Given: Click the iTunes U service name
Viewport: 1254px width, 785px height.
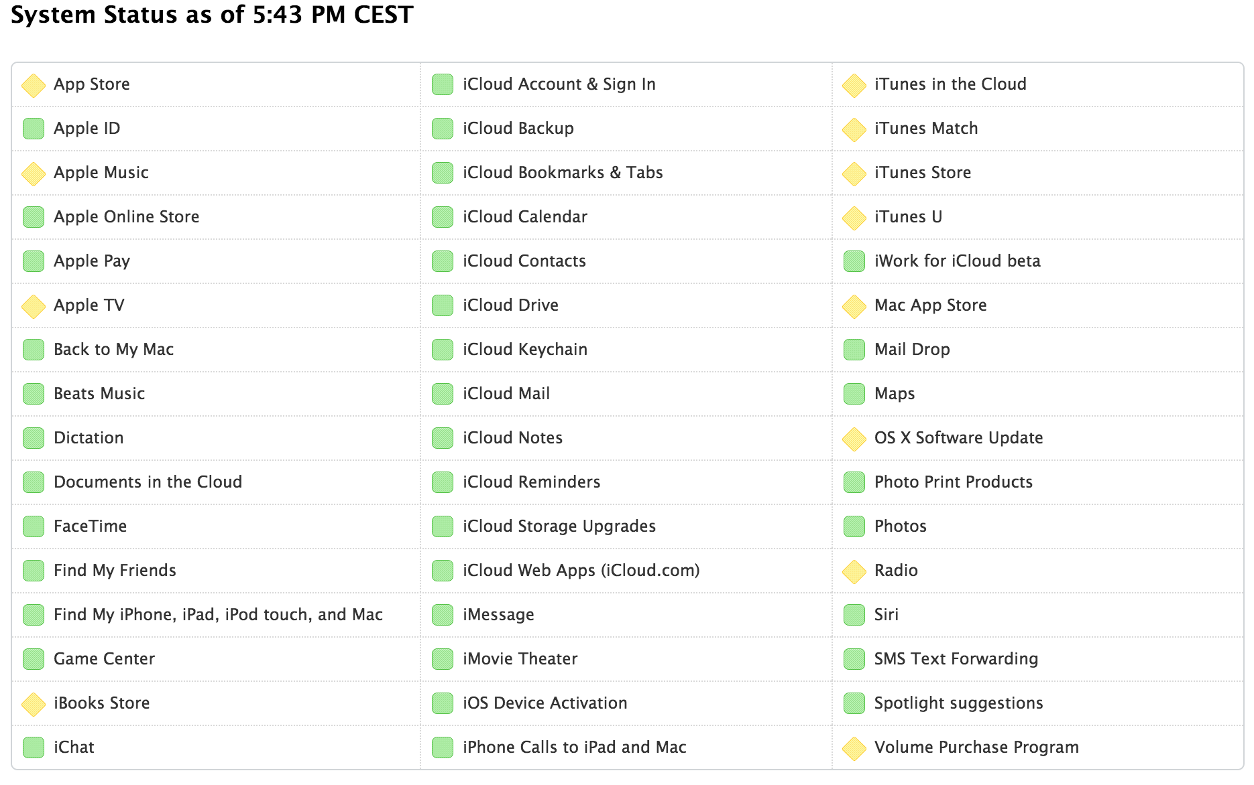Looking at the screenshot, I should coord(907,217).
